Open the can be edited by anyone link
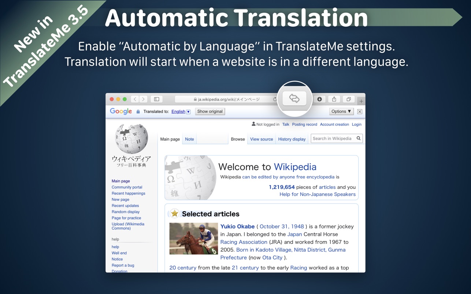Viewport: 471px width, 294px height. 288,177
